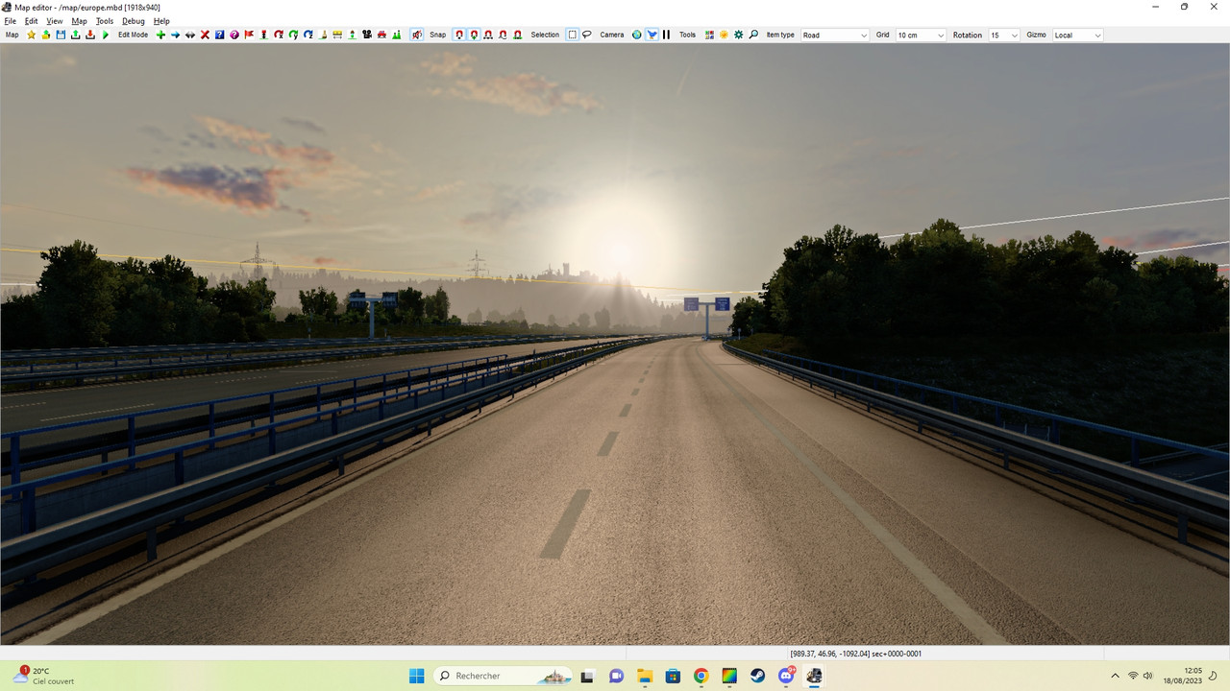Open the File menu
The width and height of the screenshot is (1230, 691).
tap(11, 21)
